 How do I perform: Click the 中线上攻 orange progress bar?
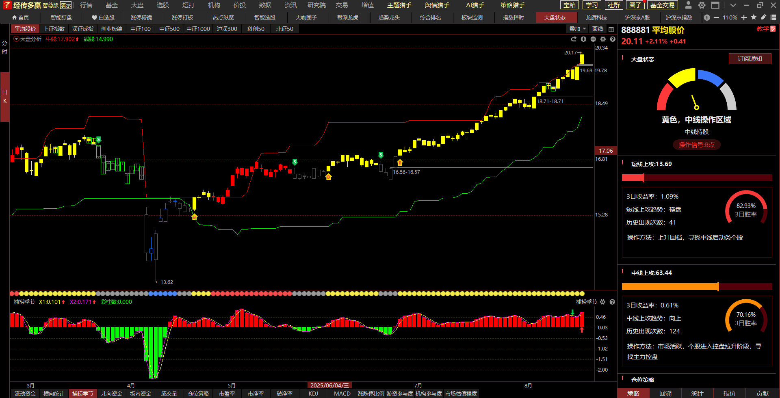tap(697, 287)
